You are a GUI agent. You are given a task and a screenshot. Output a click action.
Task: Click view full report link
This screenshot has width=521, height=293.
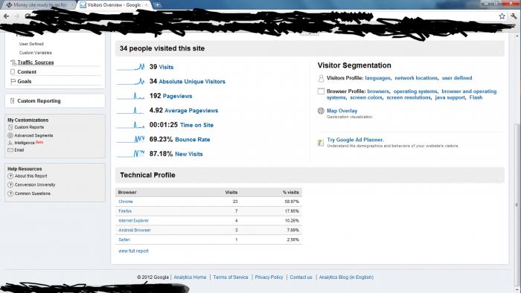click(x=133, y=251)
